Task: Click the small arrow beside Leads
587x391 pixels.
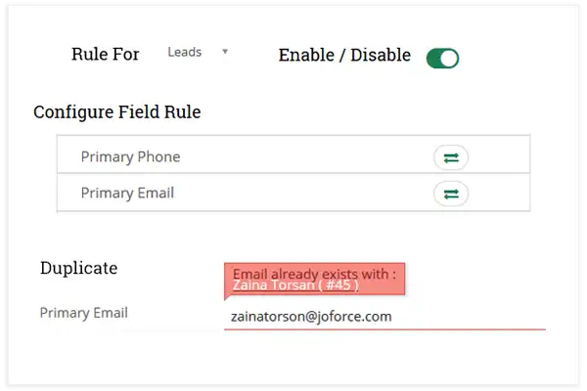Action: pyautogui.click(x=225, y=51)
